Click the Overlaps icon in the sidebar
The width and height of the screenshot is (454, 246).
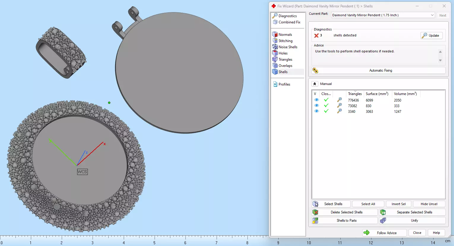click(x=275, y=65)
